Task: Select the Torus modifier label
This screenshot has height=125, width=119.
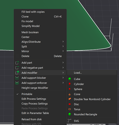Action: pyautogui.click(x=77, y=109)
